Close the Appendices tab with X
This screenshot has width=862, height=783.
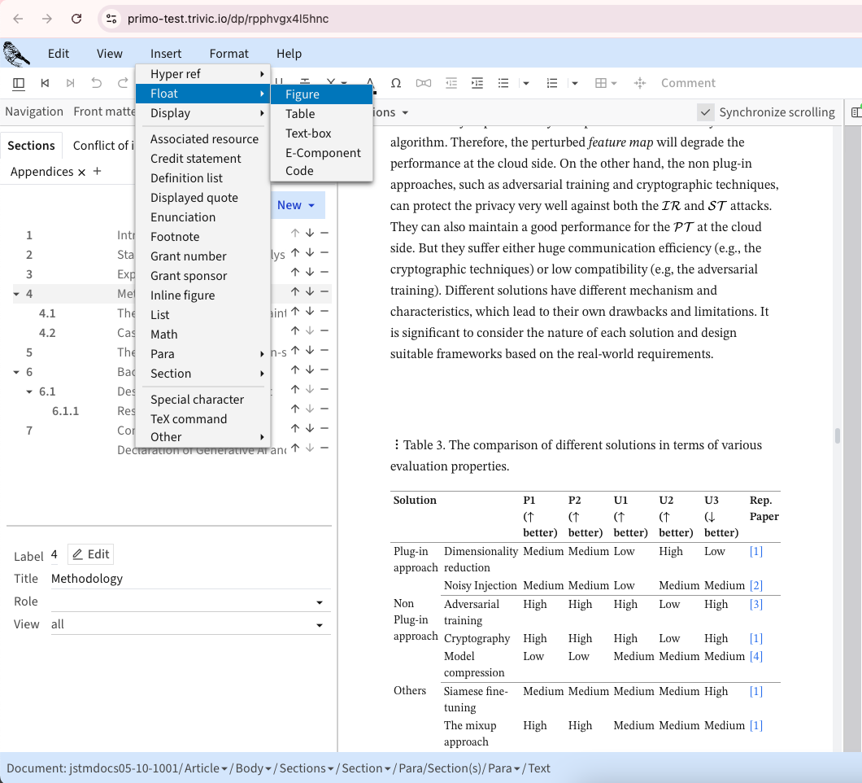coord(81,172)
